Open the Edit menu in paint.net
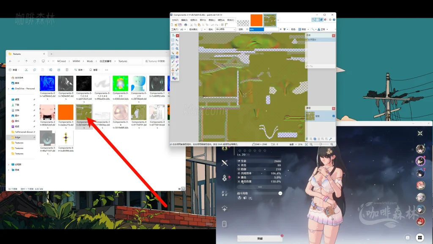Image resolution: width=433 pixels, height=244 pixels. click(184, 20)
